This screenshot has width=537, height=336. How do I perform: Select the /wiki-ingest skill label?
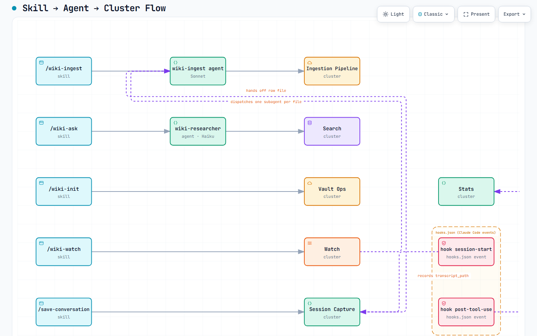coord(64,68)
